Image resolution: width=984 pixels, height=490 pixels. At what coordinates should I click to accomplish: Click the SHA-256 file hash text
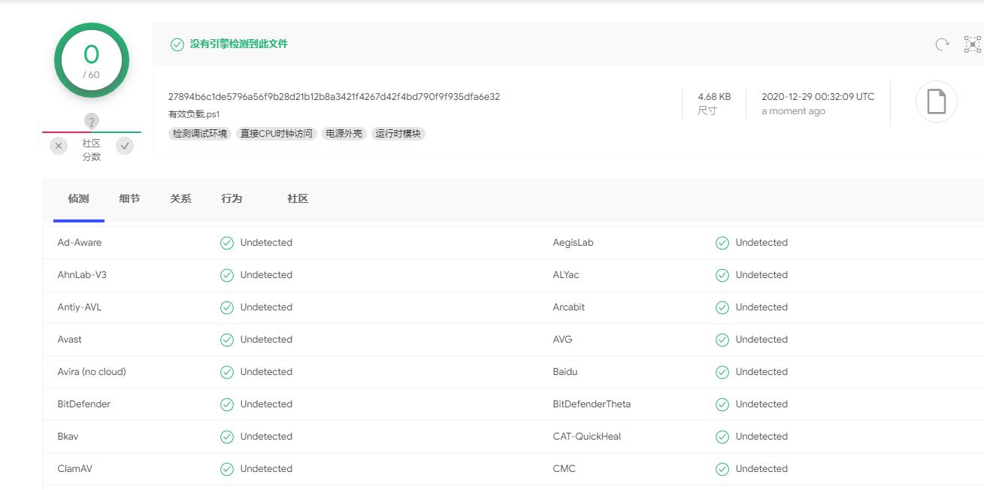click(x=334, y=97)
